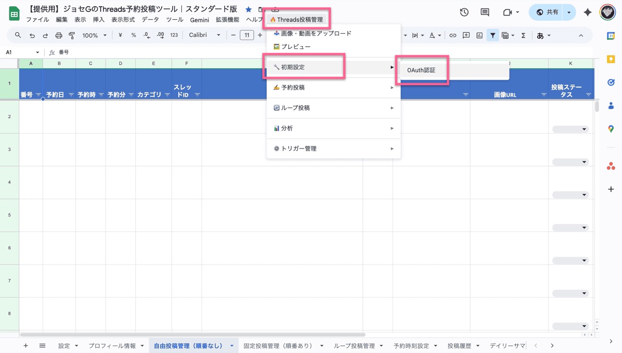Get add-ons plus icon in side panel

click(x=611, y=189)
